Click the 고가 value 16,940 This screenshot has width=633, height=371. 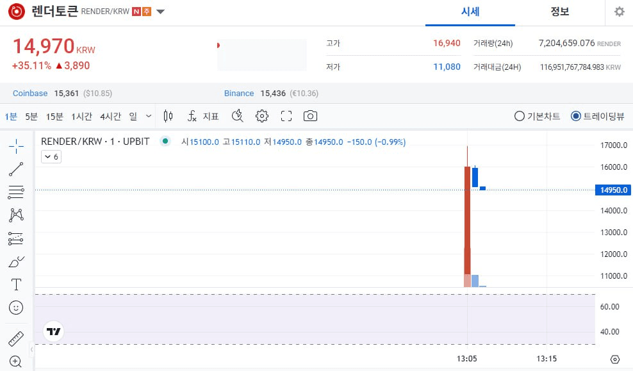point(447,43)
